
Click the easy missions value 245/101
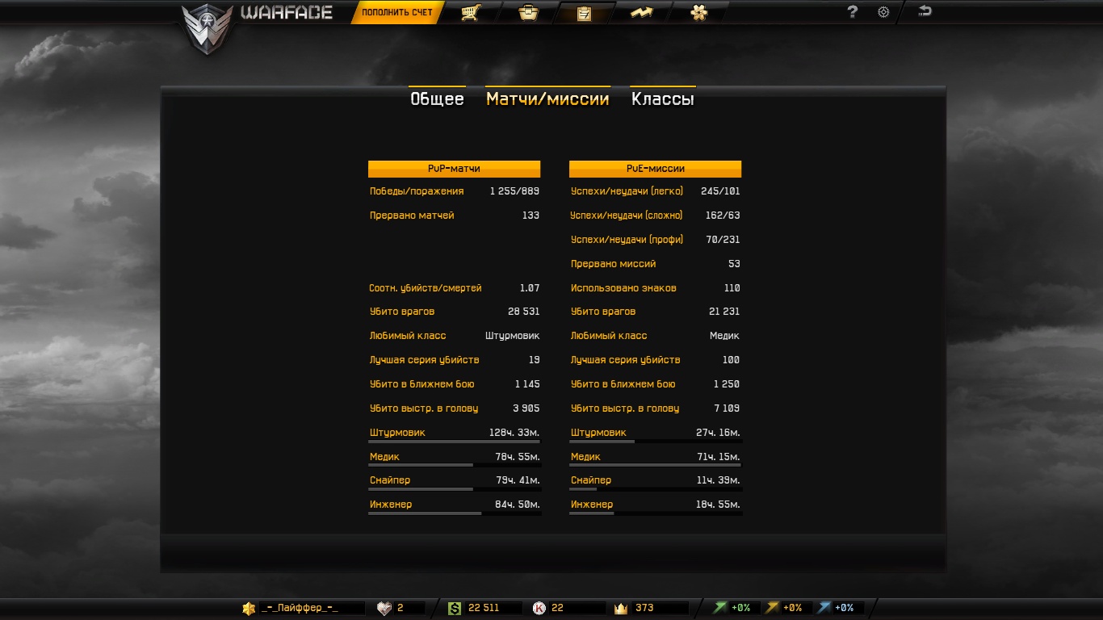pos(720,191)
